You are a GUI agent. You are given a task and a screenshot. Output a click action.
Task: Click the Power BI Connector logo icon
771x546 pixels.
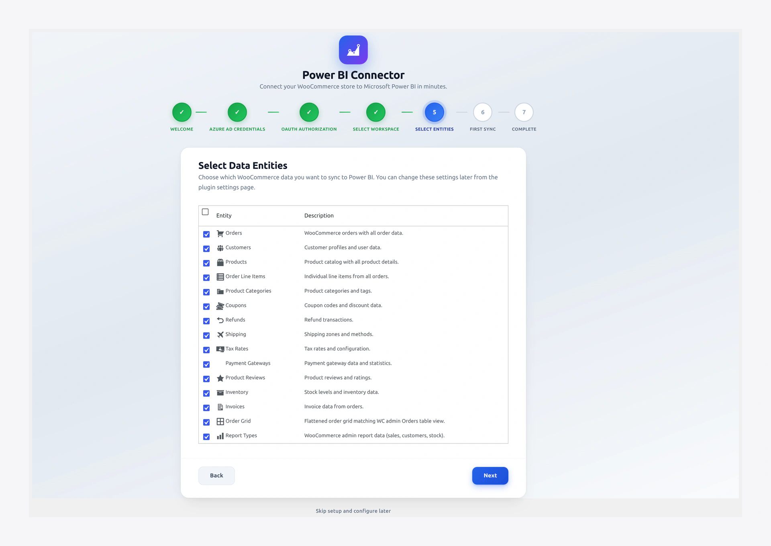tap(353, 50)
